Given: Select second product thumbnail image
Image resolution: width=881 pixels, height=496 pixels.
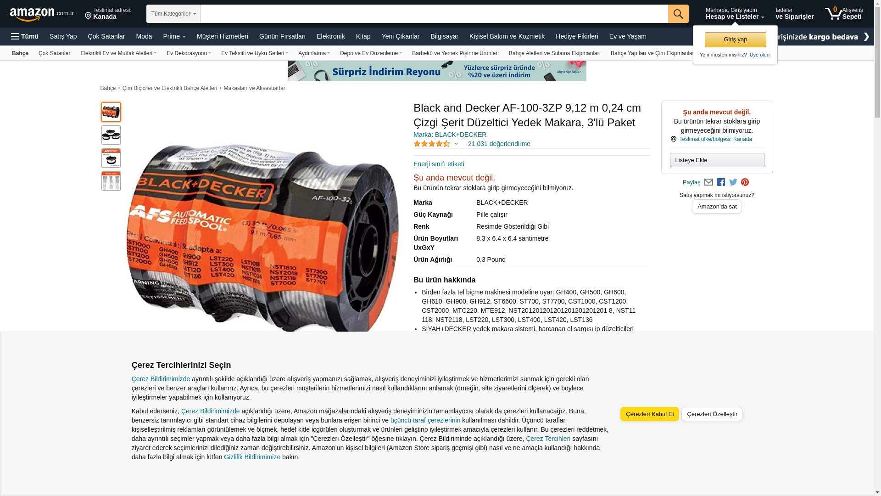Looking at the screenshot, I should coord(111,135).
